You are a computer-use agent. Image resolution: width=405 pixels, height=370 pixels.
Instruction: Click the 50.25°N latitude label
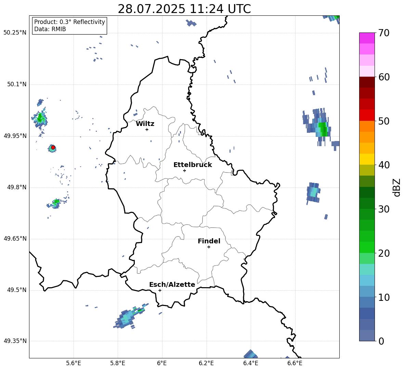pos(15,33)
